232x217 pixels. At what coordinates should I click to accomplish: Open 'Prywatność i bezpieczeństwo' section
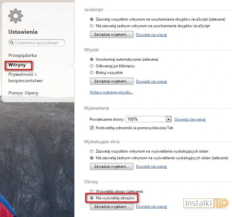(x=25, y=77)
